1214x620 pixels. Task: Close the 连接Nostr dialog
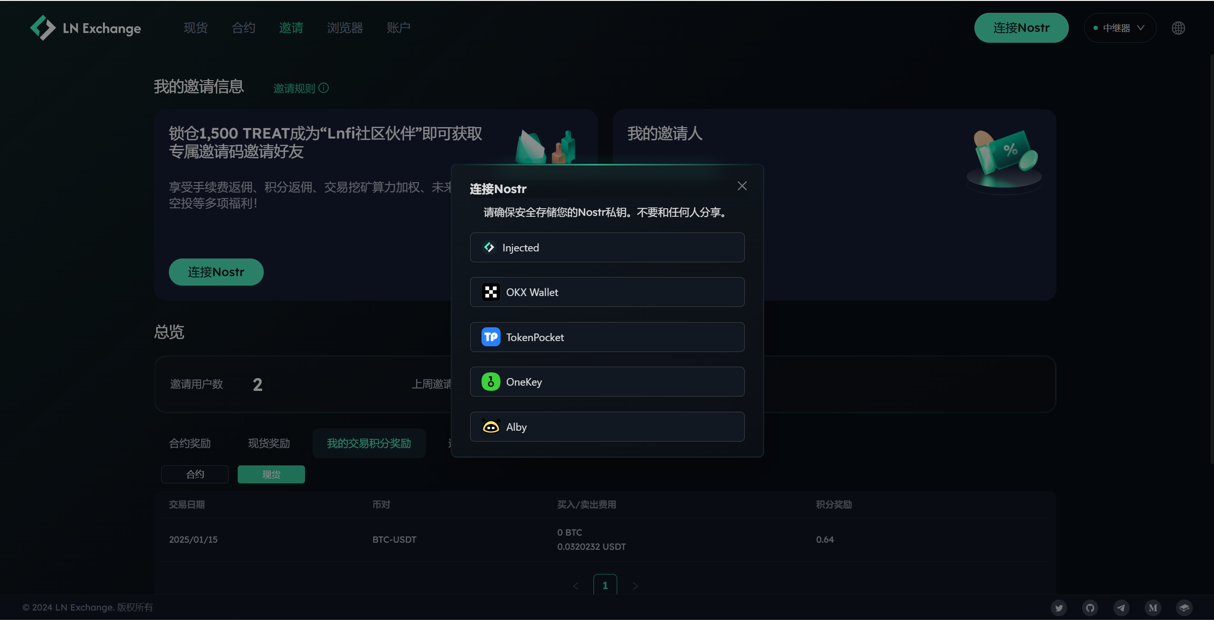742,186
